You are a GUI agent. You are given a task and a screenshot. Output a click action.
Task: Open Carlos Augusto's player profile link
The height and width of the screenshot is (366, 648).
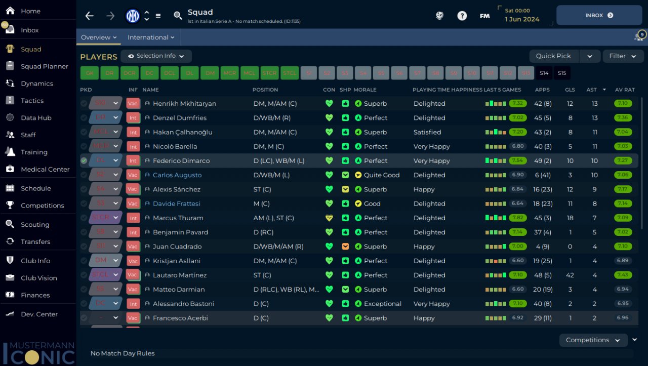click(177, 175)
